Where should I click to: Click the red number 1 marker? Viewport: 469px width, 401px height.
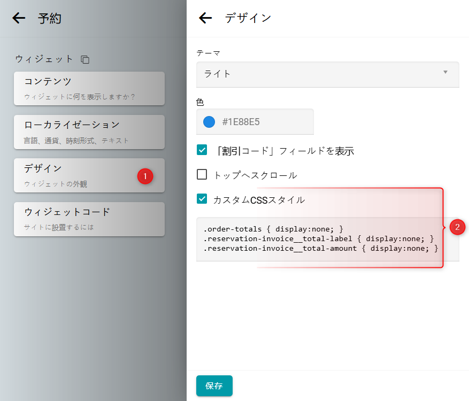pos(145,176)
